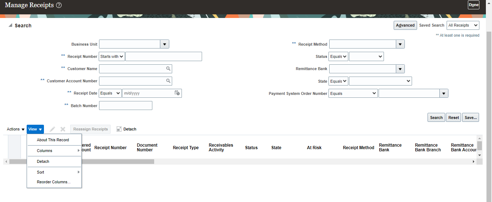Collapse the Search section triangle
Screen dimensions: 492x202
click(x=10, y=26)
